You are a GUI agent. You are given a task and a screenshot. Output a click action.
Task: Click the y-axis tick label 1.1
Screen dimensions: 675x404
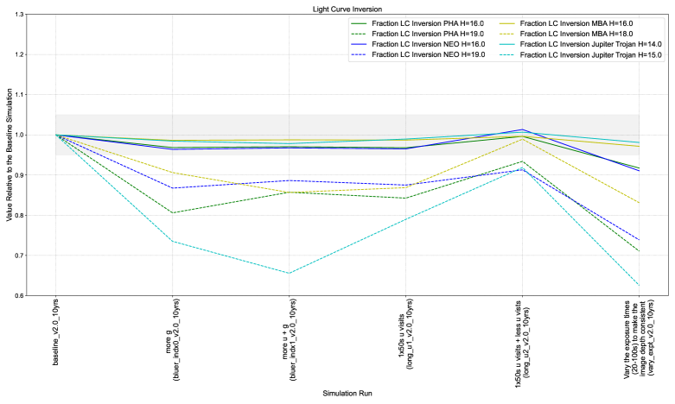click(x=18, y=95)
